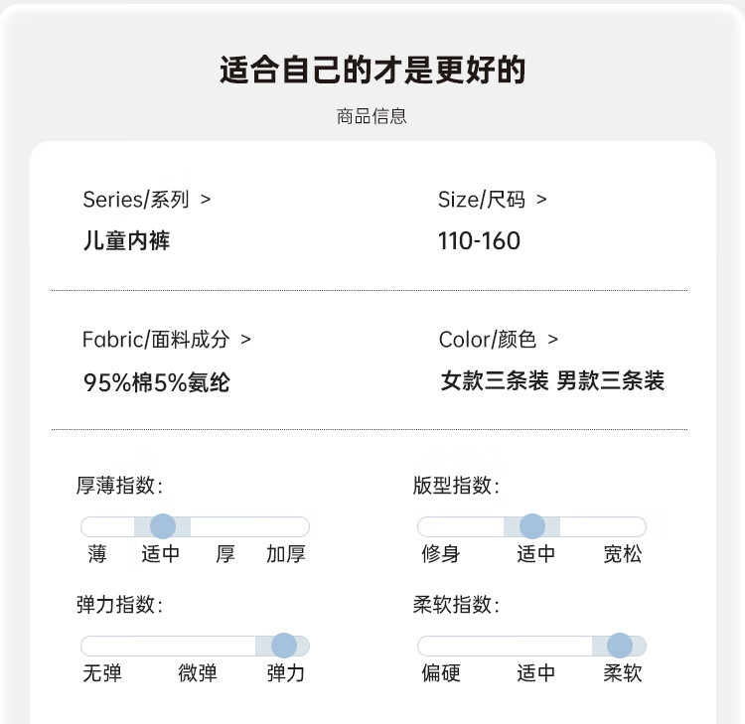
Task: Select the 无弹 elasticity label
Action: pyautogui.click(x=102, y=673)
